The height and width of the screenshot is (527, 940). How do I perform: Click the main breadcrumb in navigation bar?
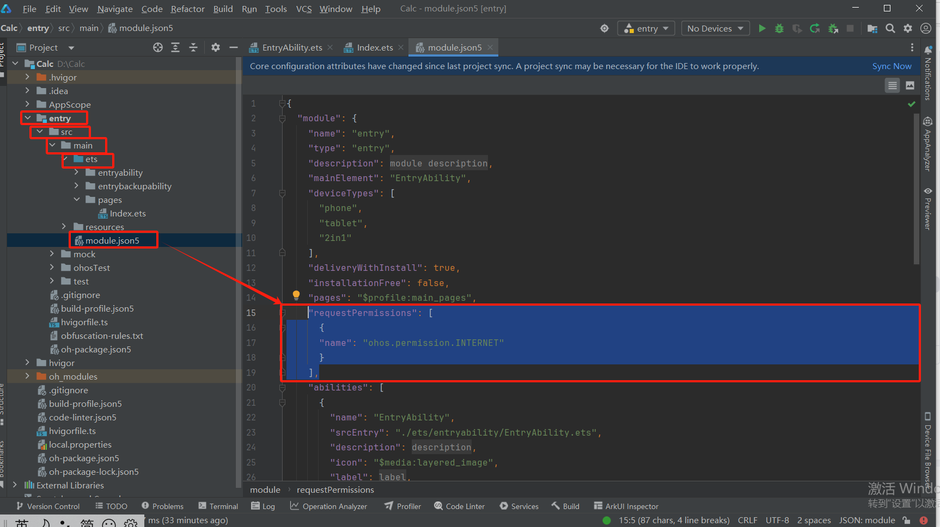(x=89, y=28)
